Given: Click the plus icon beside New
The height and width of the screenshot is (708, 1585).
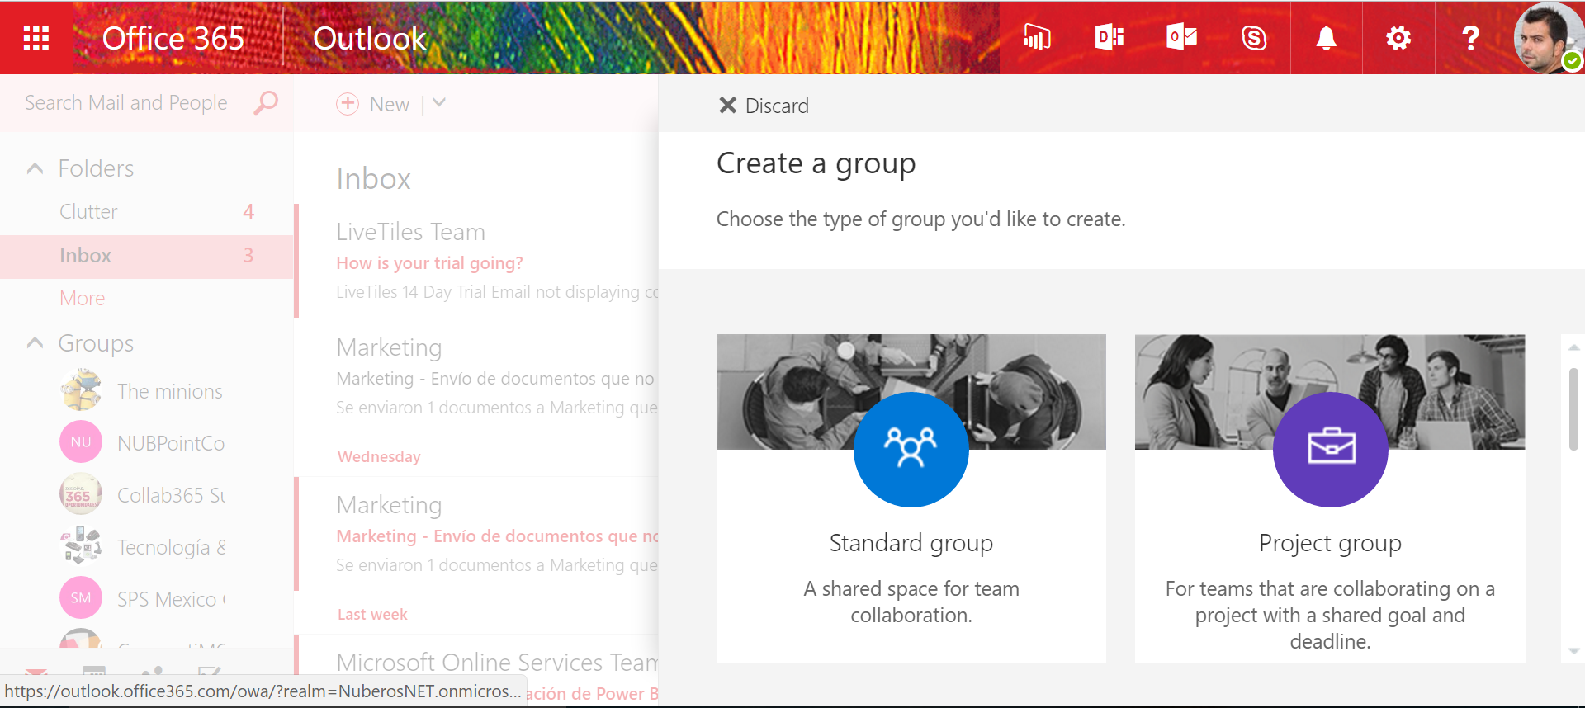Looking at the screenshot, I should (348, 103).
